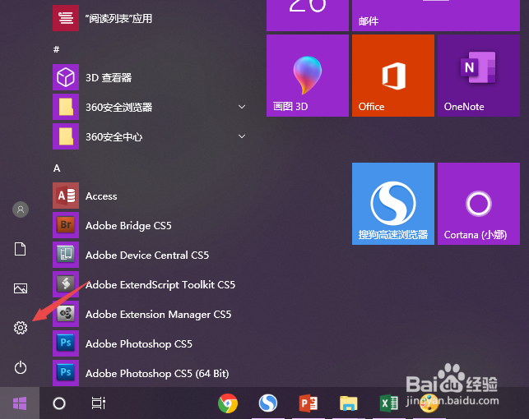Click the Adobe ExtendScript Toolkit CS5 icon
Viewport: 529px width, 419px height.
66,284
